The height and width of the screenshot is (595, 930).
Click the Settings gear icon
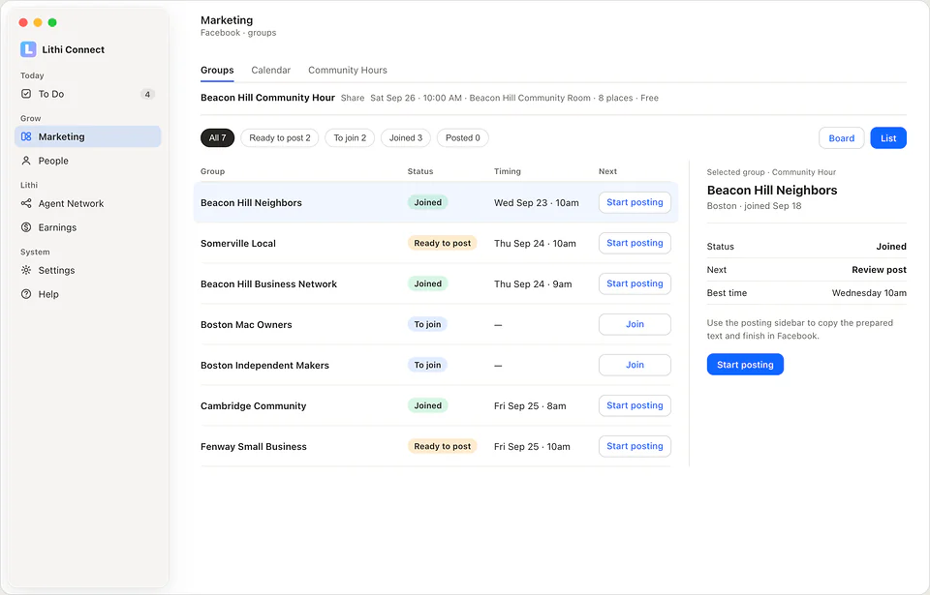point(26,270)
